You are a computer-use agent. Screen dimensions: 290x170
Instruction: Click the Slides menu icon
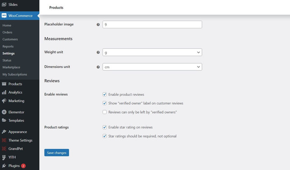(4, 5)
